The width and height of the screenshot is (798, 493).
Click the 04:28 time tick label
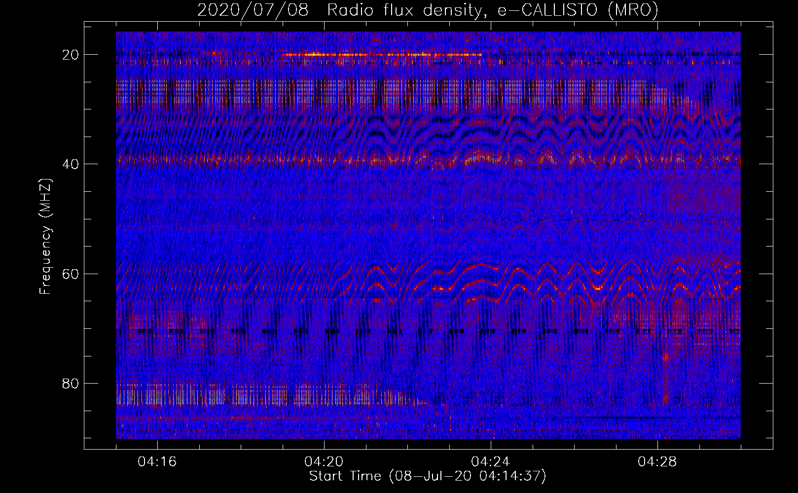click(x=657, y=462)
